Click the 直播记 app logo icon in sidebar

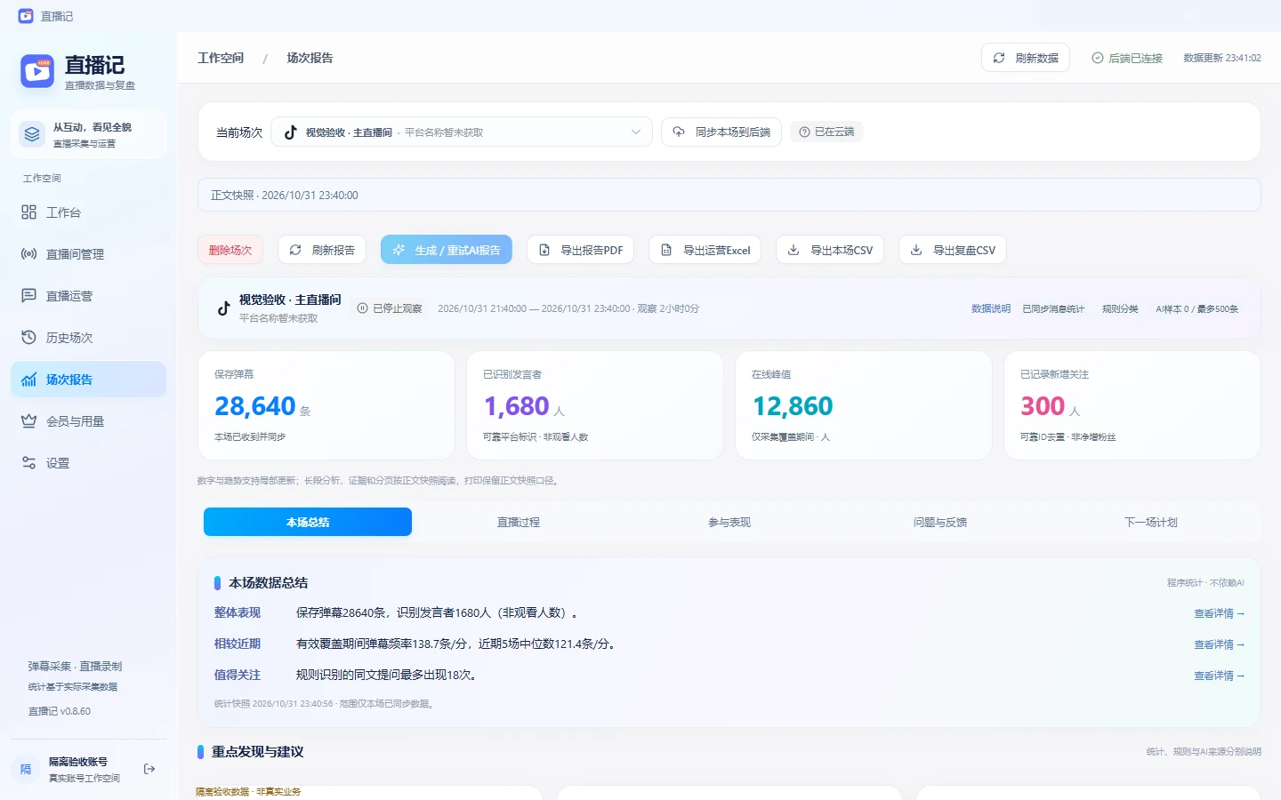pos(37,71)
